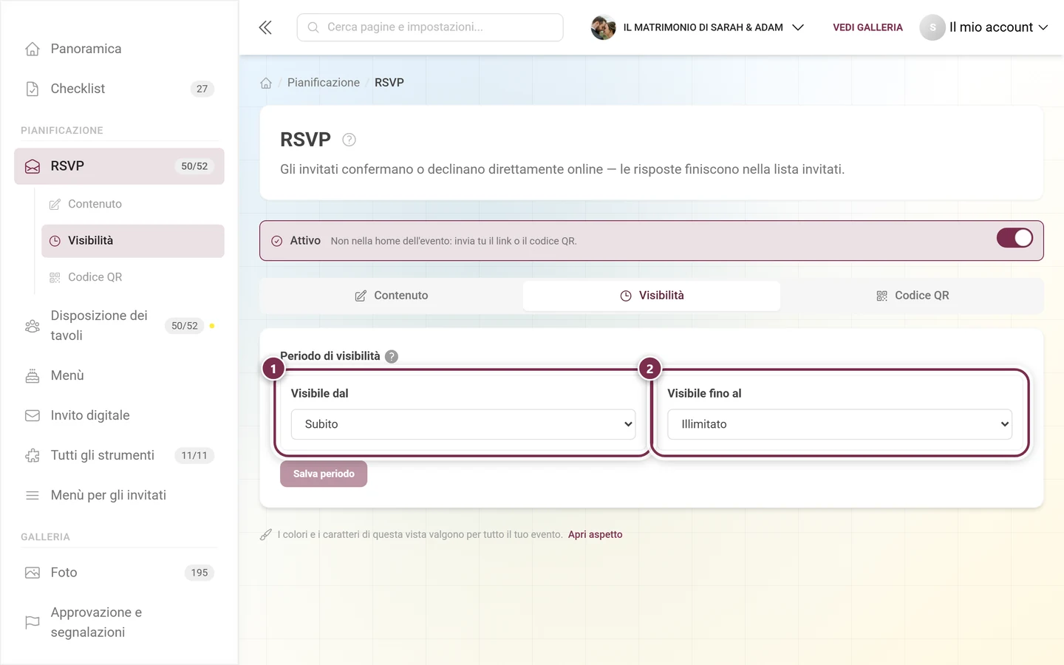Switch to the Codice QR tab

(912, 296)
